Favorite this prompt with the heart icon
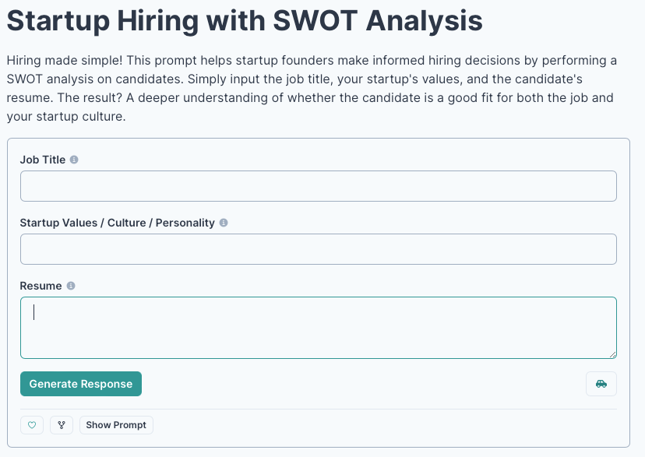Image resolution: width=645 pixels, height=457 pixels. 32,425
